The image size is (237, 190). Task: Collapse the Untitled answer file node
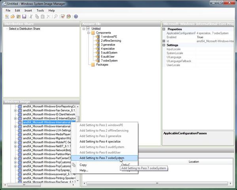point(84,29)
